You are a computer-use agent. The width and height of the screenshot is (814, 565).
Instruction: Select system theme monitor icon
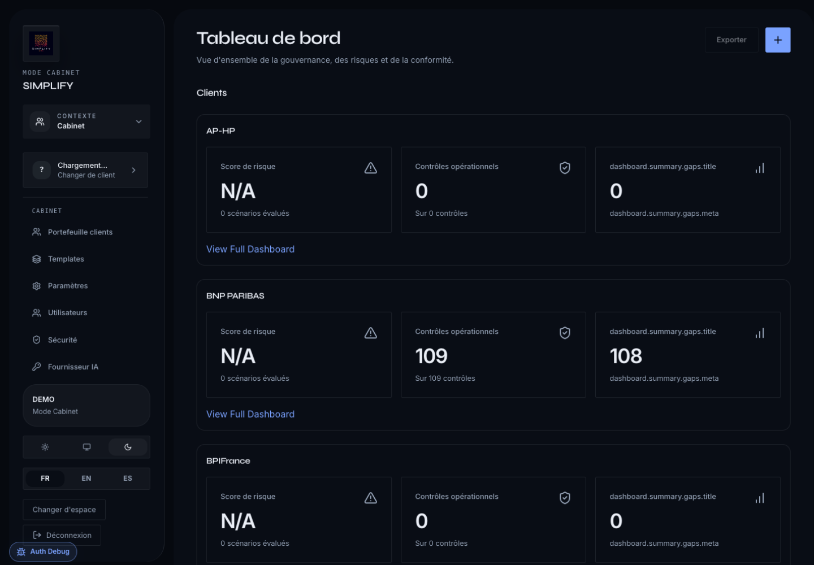coord(86,447)
